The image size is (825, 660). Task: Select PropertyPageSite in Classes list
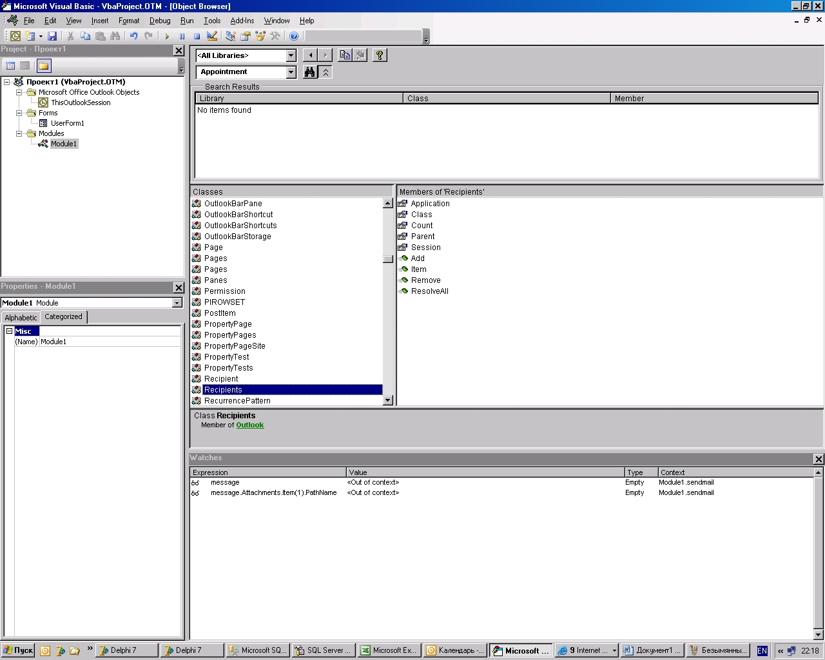point(235,346)
